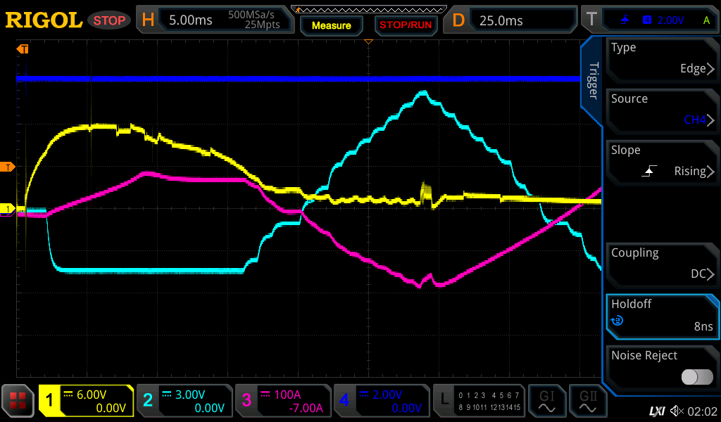Click the LXI network status icon
This screenshot has height=422, width=721.
pyautogui.click(x=656, y=411)
